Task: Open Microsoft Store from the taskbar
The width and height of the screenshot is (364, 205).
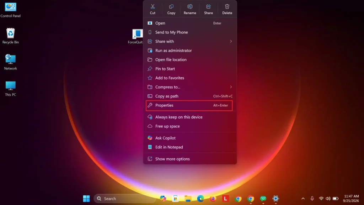Action: coord(176,199)
